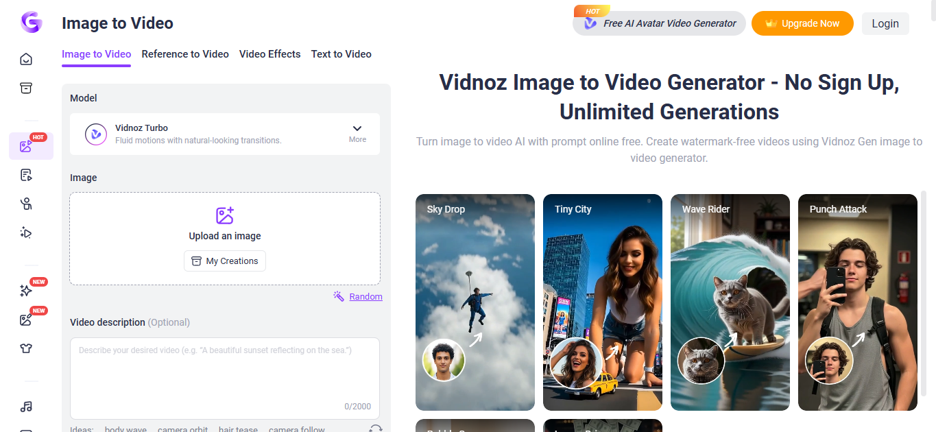The image size is (936, 432).
Task: Focus the video description text box
Action: pyautogui.click(x=225, y=379)
